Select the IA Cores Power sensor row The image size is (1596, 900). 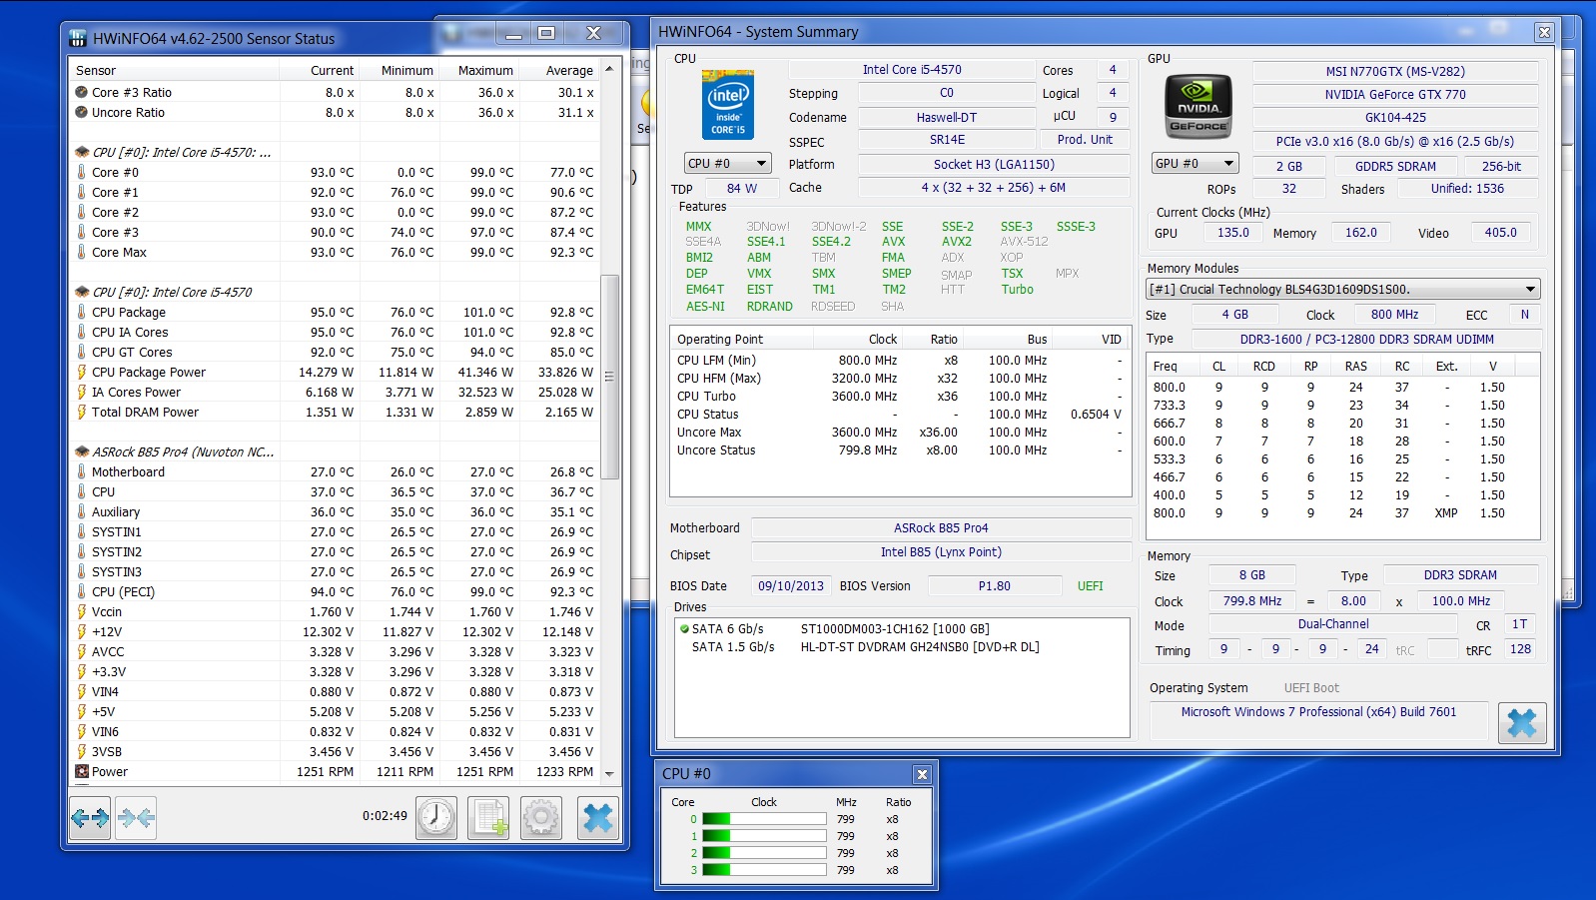(335, 392)
